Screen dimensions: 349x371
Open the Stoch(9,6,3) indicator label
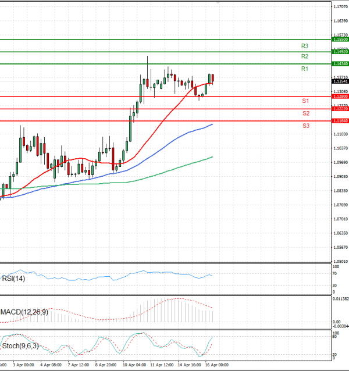20,346
